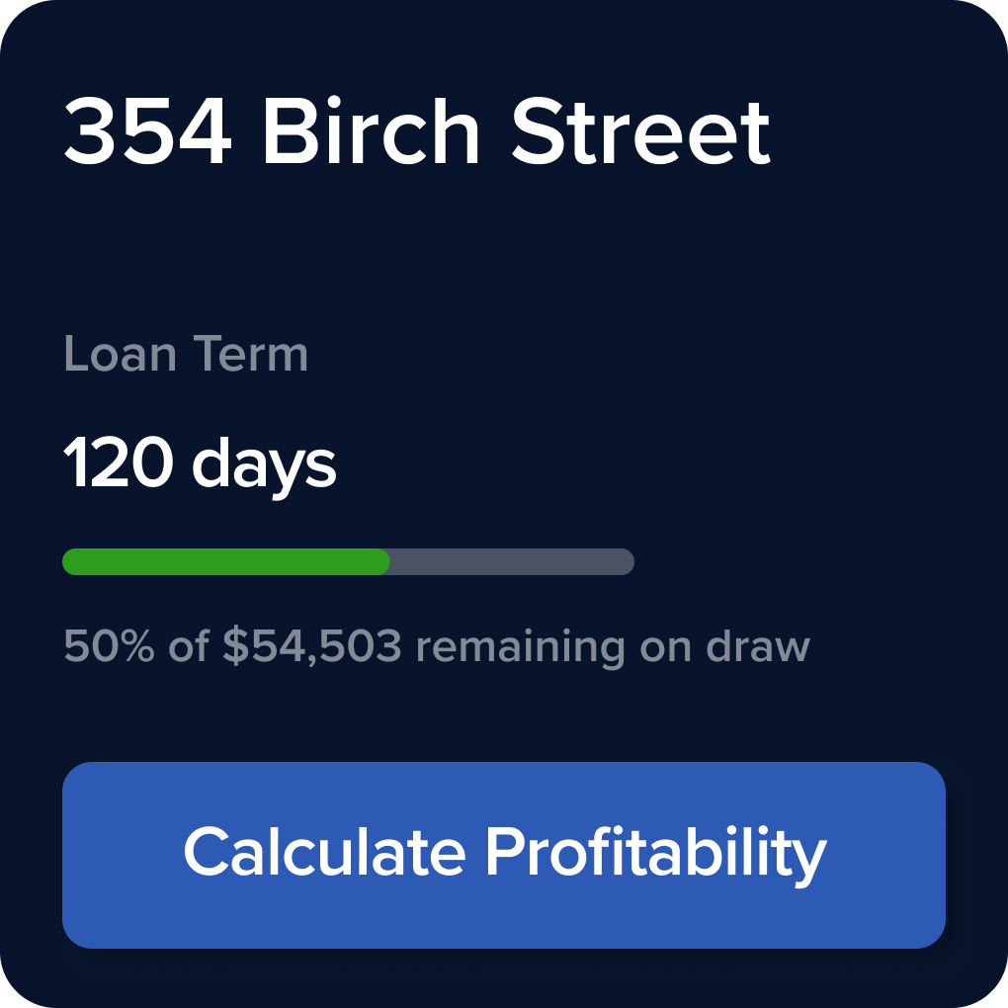This screenshot has height=1008, width=1008.
Task: Click the boundary between green and gray bar segments
Action: (x=388, y=561)
